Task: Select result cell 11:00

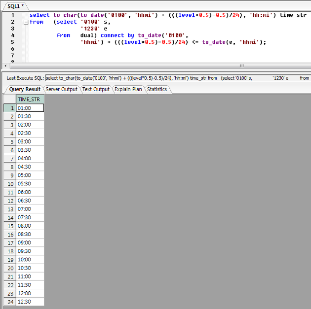Action: [30, 276]
